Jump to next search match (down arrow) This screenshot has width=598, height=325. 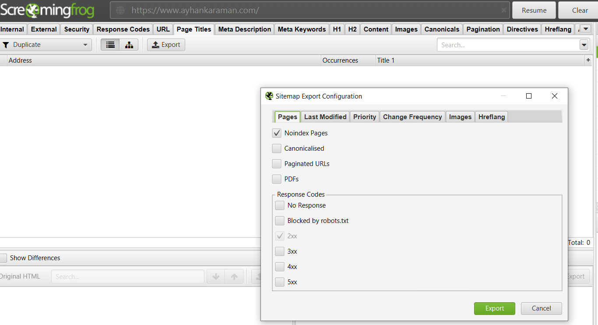point(216,276)
